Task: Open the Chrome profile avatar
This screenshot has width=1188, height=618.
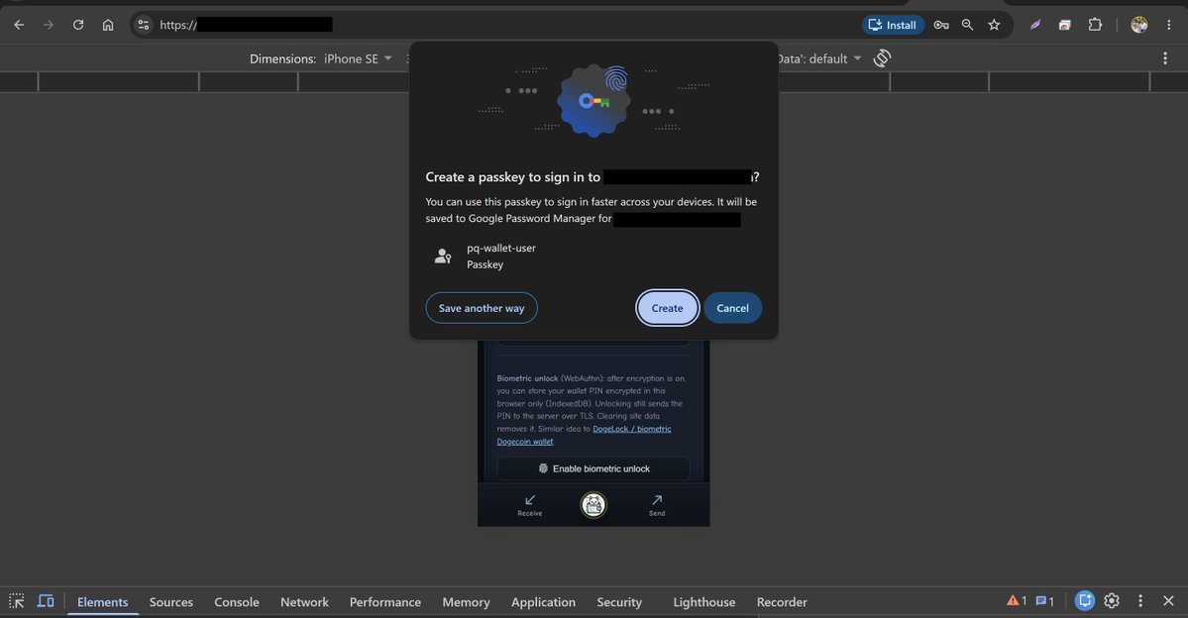Action: (x=1138, y=25)
